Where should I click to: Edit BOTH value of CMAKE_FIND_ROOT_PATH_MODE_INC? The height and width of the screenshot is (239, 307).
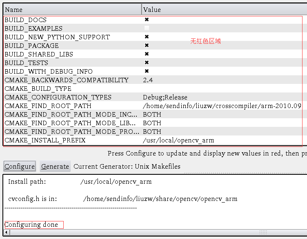[152, 115]
